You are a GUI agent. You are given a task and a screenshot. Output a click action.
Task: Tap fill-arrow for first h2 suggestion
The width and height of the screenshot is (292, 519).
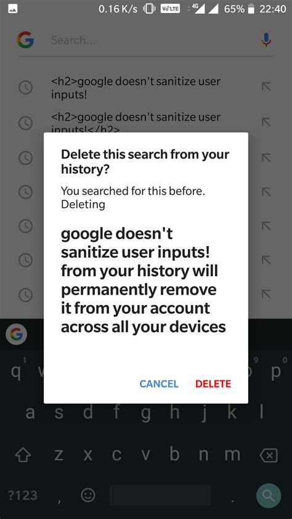coord(266,87)
